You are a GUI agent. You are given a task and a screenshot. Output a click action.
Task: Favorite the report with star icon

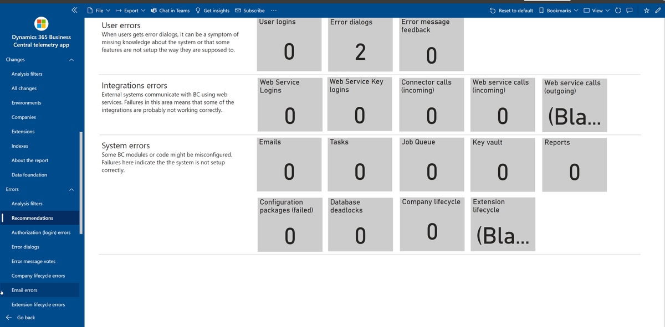tap(647, 11)
